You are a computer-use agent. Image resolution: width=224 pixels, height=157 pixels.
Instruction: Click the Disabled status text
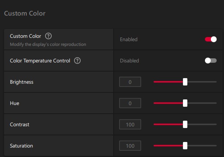129,61
